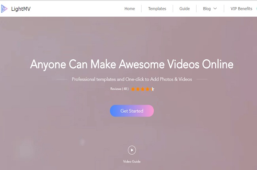Click the Video Guide label

tap(132, 161)
